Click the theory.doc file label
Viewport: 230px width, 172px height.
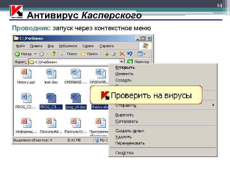click(100, 107)
